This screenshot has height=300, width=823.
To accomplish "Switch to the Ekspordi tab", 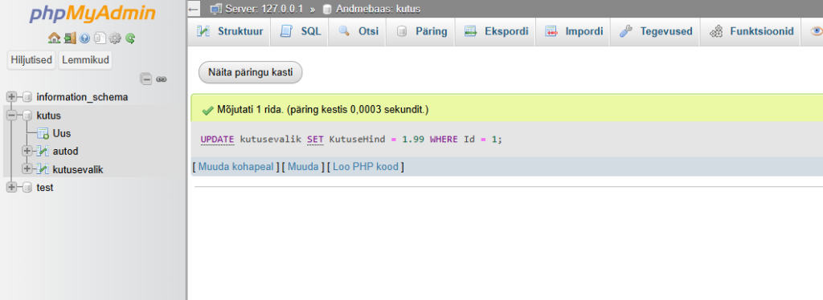I will pyautogui.click(x=495, y=31).
